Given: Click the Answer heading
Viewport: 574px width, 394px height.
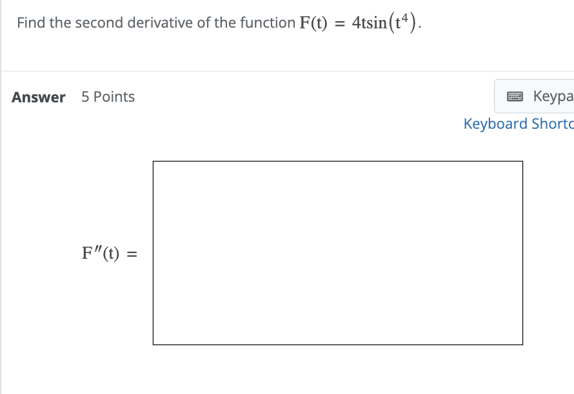Looking at the screenshot, I should (x=38, y=97).
